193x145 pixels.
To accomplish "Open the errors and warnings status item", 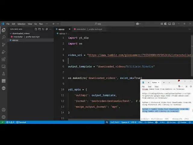I will point(10,122).
